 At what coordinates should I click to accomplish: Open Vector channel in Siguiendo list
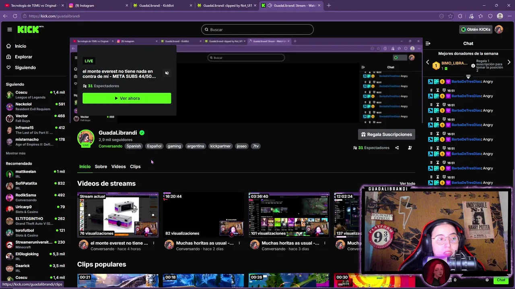pyautogui.click(x=35, y=118)
